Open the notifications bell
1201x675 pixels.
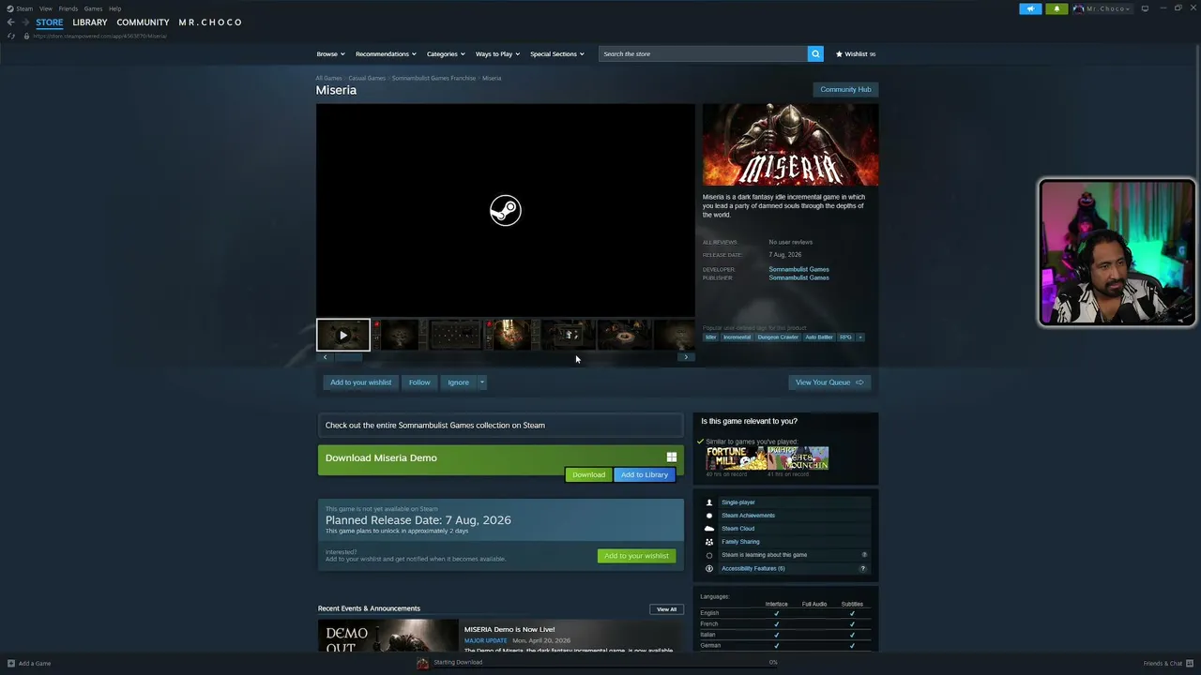1057,8
